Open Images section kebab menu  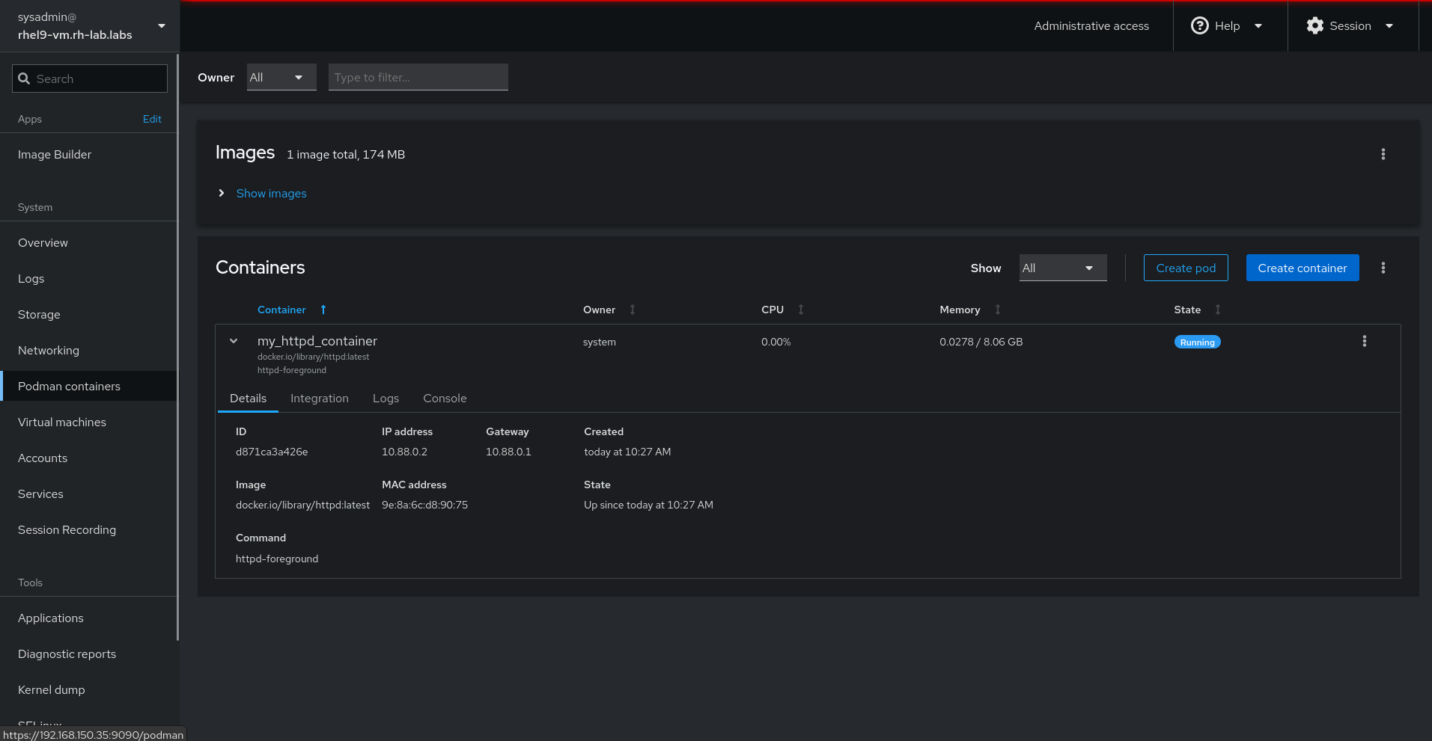(1383, 154)
